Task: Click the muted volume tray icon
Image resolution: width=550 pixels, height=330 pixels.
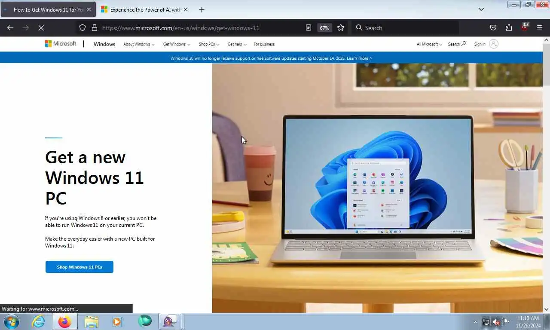Action: tap(496, 322)
